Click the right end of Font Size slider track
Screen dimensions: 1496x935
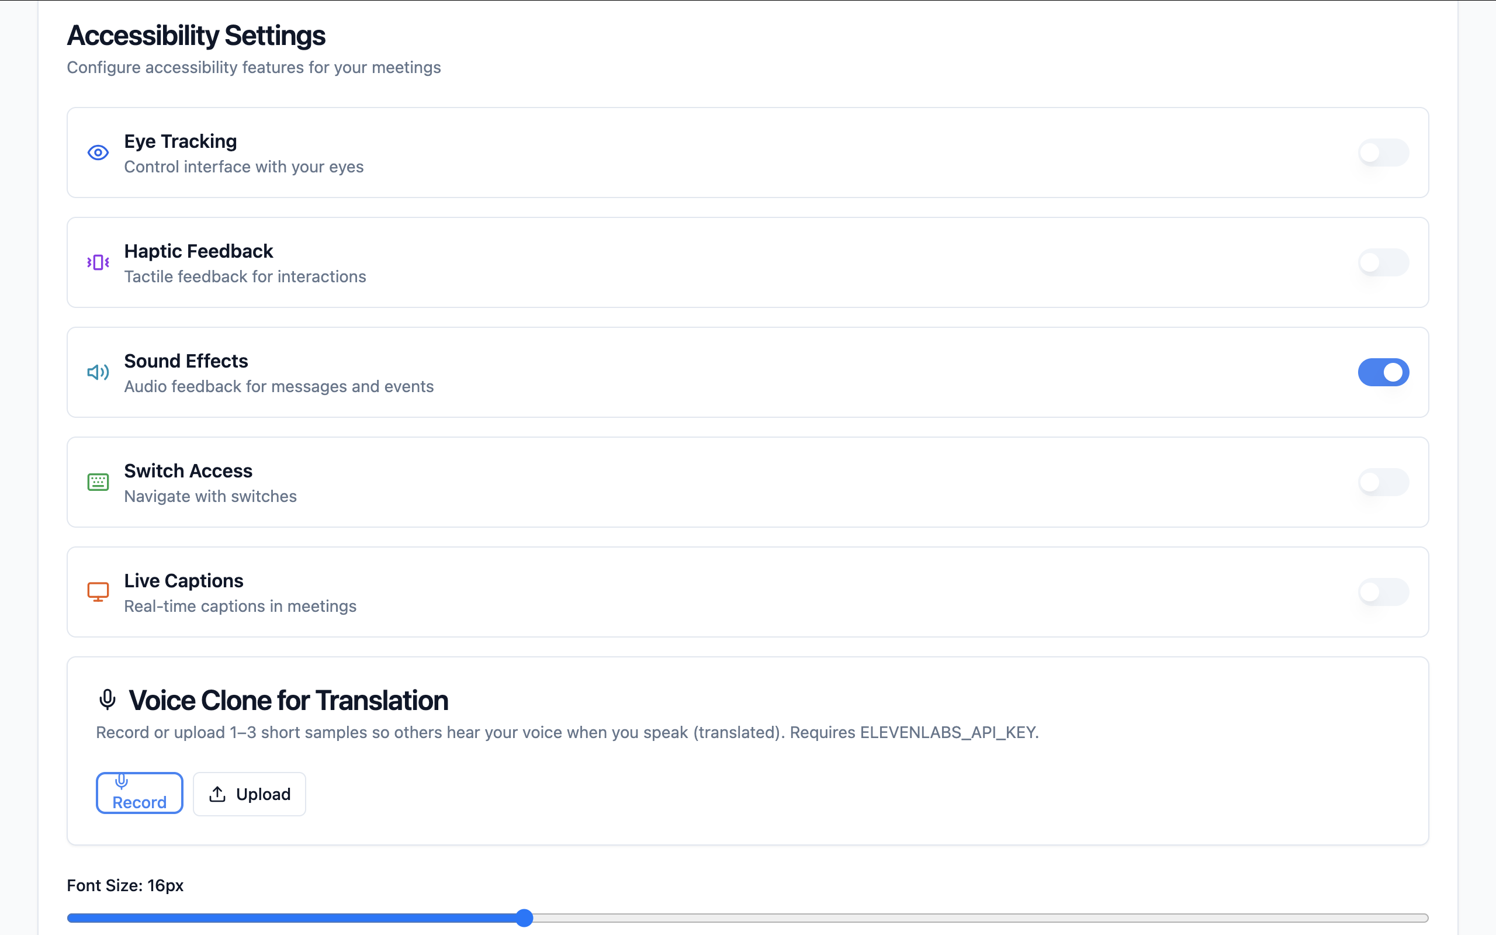pyautogui.click(x=1422, y=917)
